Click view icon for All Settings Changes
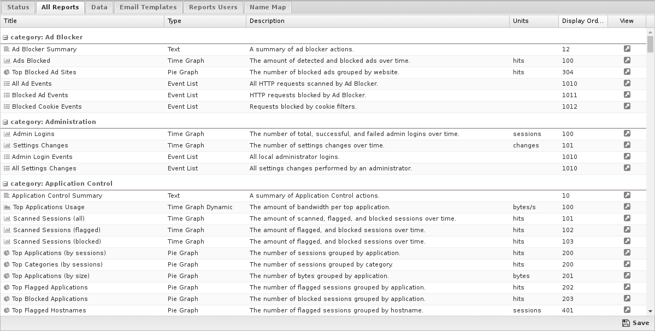This screenshot has width=655, height=331. 627,168
